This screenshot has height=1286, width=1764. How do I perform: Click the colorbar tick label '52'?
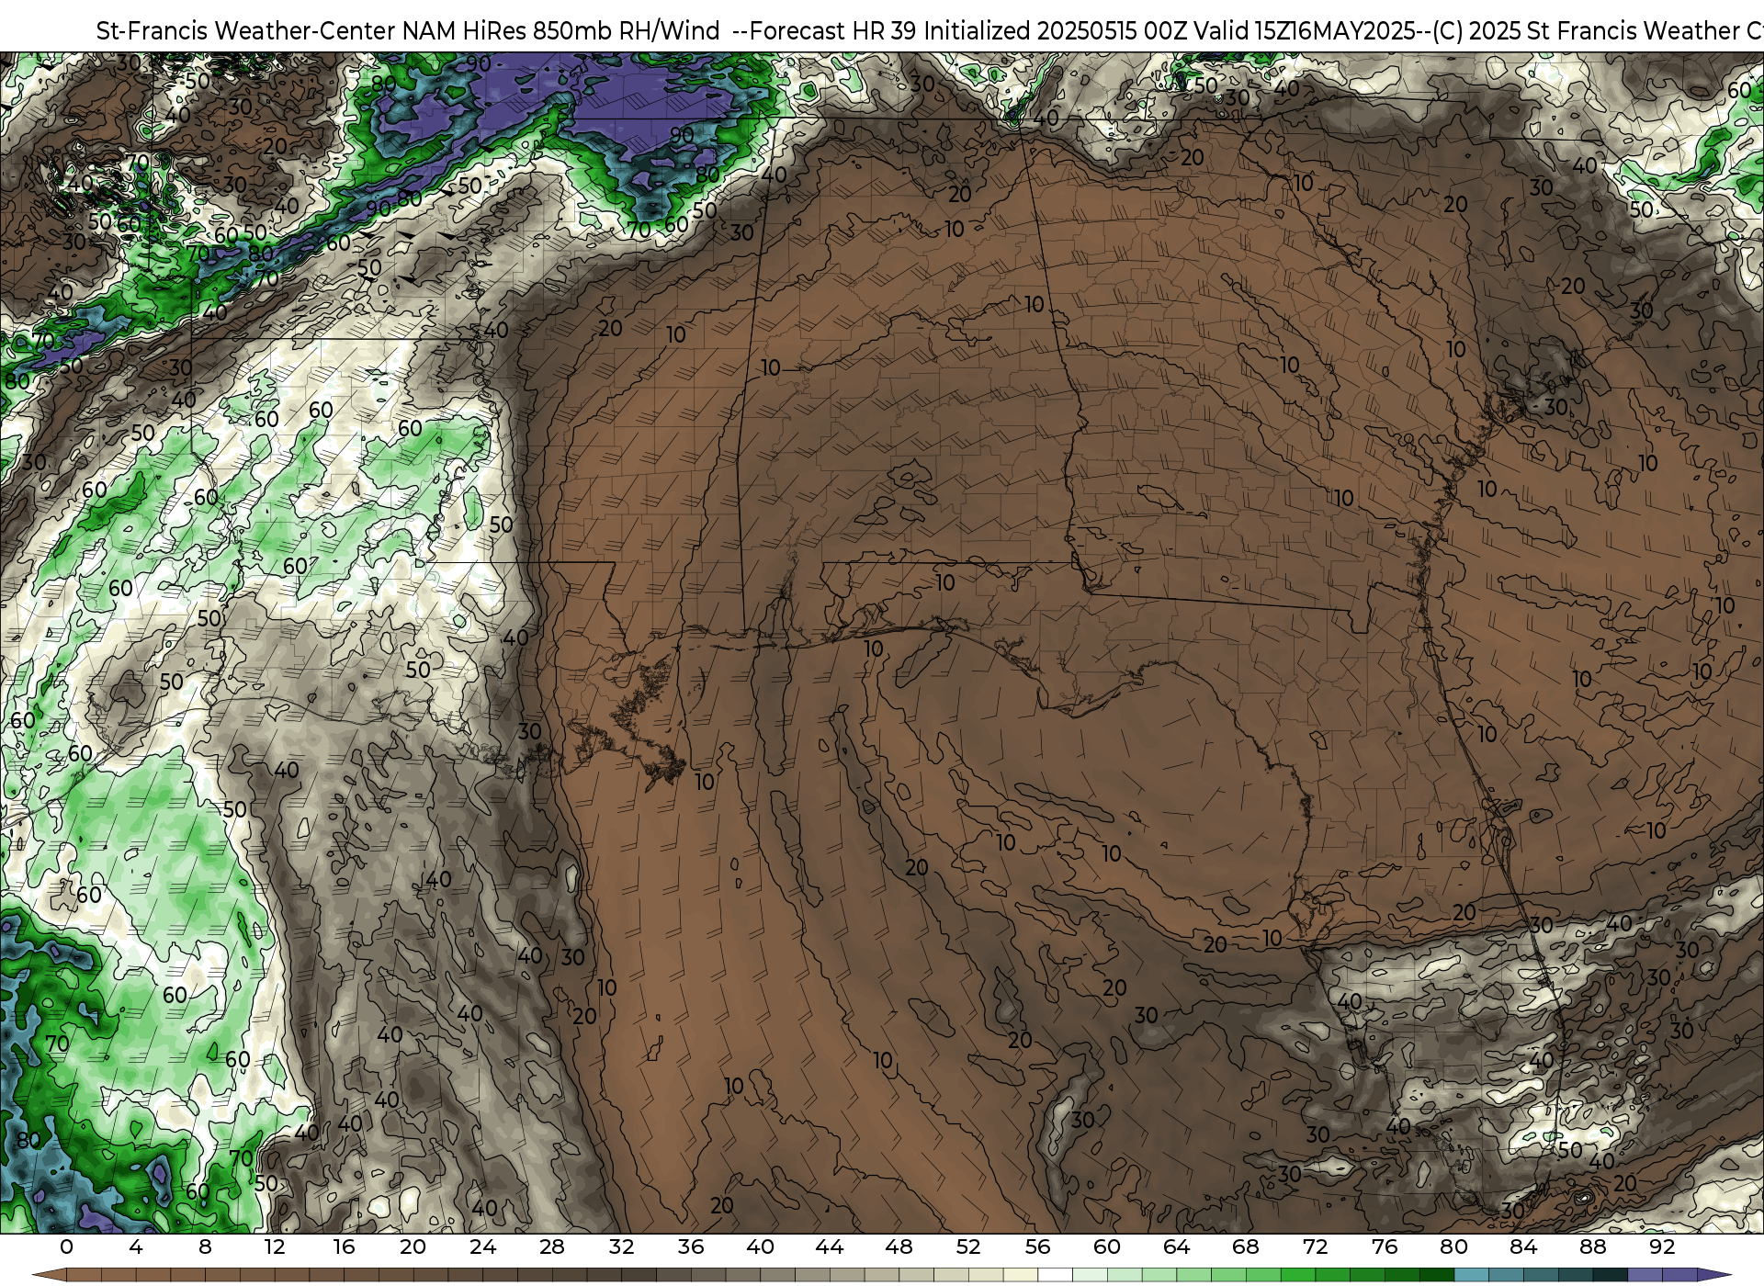[968, 1247]
